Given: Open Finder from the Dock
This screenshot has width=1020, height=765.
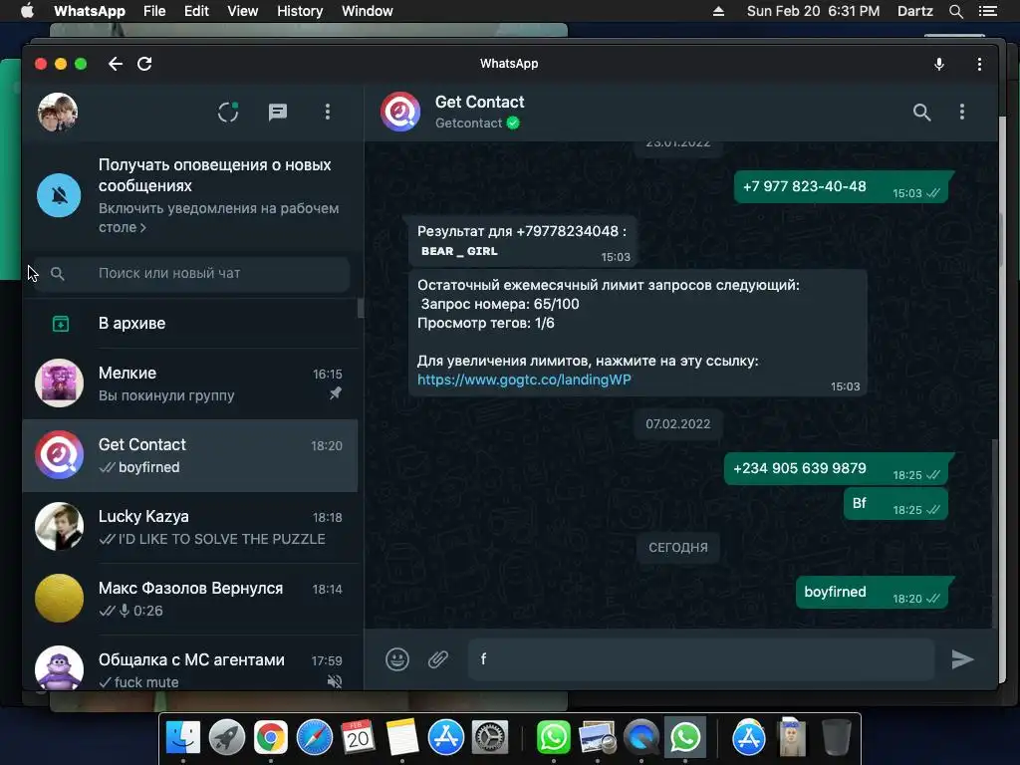Looking at the screenshot, I should coord(183,738).
